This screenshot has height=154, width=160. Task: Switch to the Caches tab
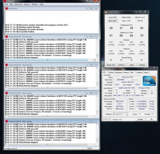(111, 73)
